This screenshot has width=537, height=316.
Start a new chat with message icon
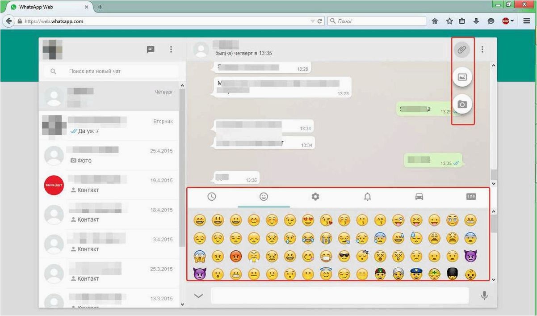151,50
